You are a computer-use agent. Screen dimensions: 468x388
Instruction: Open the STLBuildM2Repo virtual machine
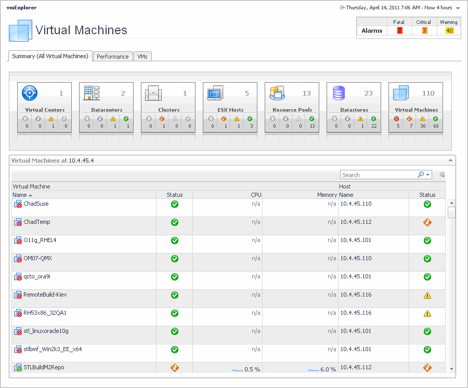point(44,368)
